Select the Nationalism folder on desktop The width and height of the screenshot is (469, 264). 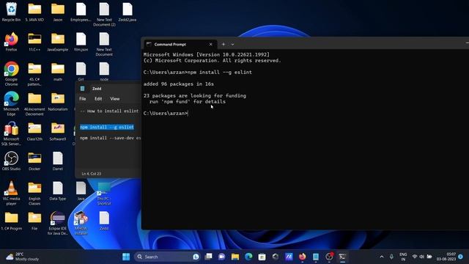pos(58,101)
